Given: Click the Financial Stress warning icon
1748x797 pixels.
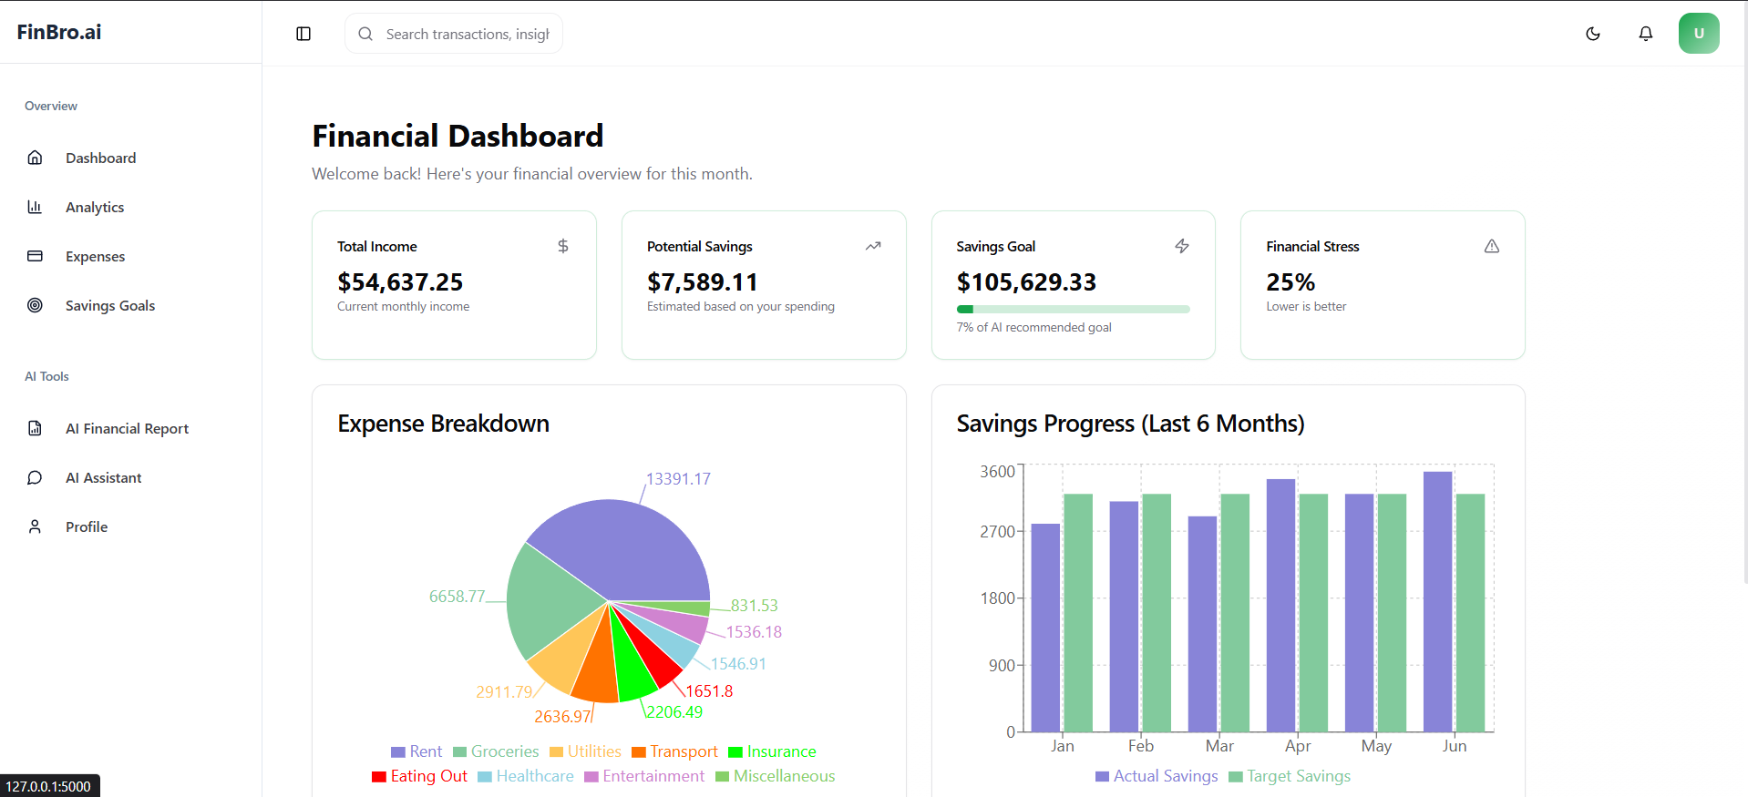Looking at the screenshot, I should coord(1491,246).
